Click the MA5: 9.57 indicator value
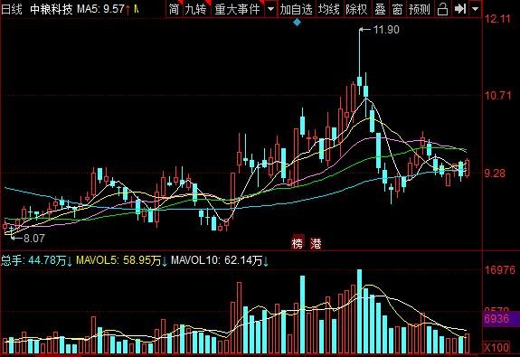This screenshot has height=357, width=520. (x=100, y=9)
